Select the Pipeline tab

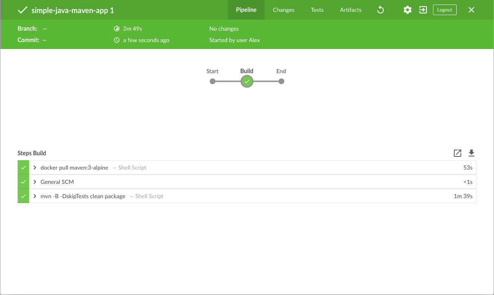(x=246, y=10)
